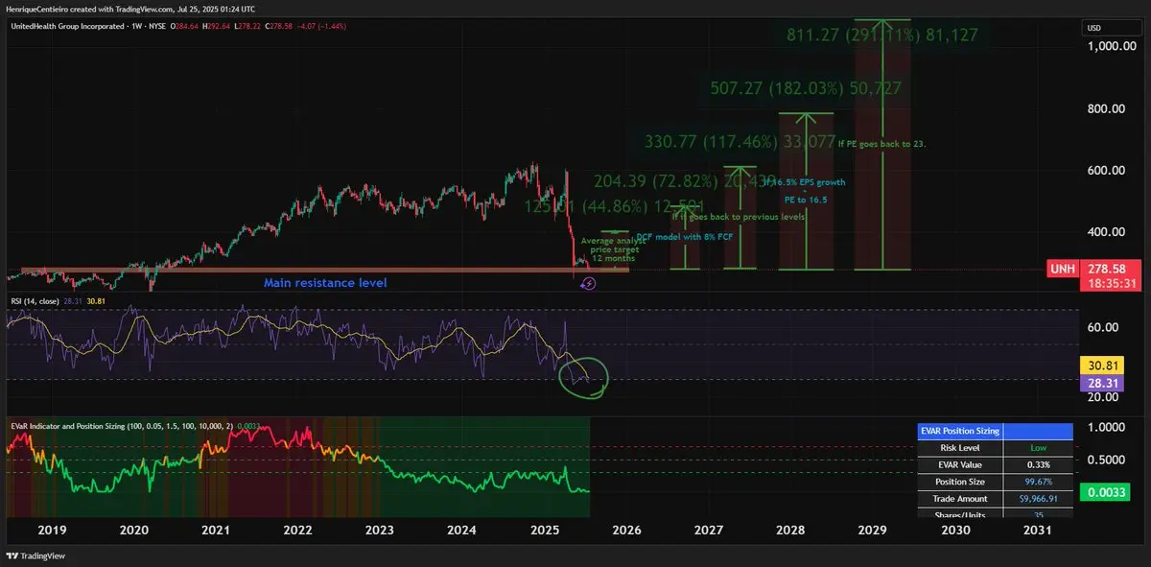Image resolution: width=1151 pixels, height=567 pixels.
Task: Click the 20.00 RSI axis label
Action: pyautogui.click(x=1102, y=397)
